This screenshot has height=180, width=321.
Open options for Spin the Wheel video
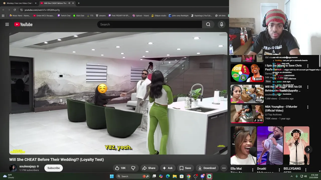click(308, 66)
